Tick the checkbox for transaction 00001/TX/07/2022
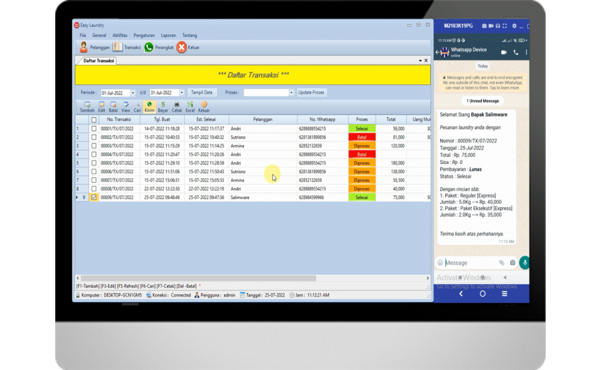Image resolution: width=601 pixels, height=370 pixels. click(94, 129)
